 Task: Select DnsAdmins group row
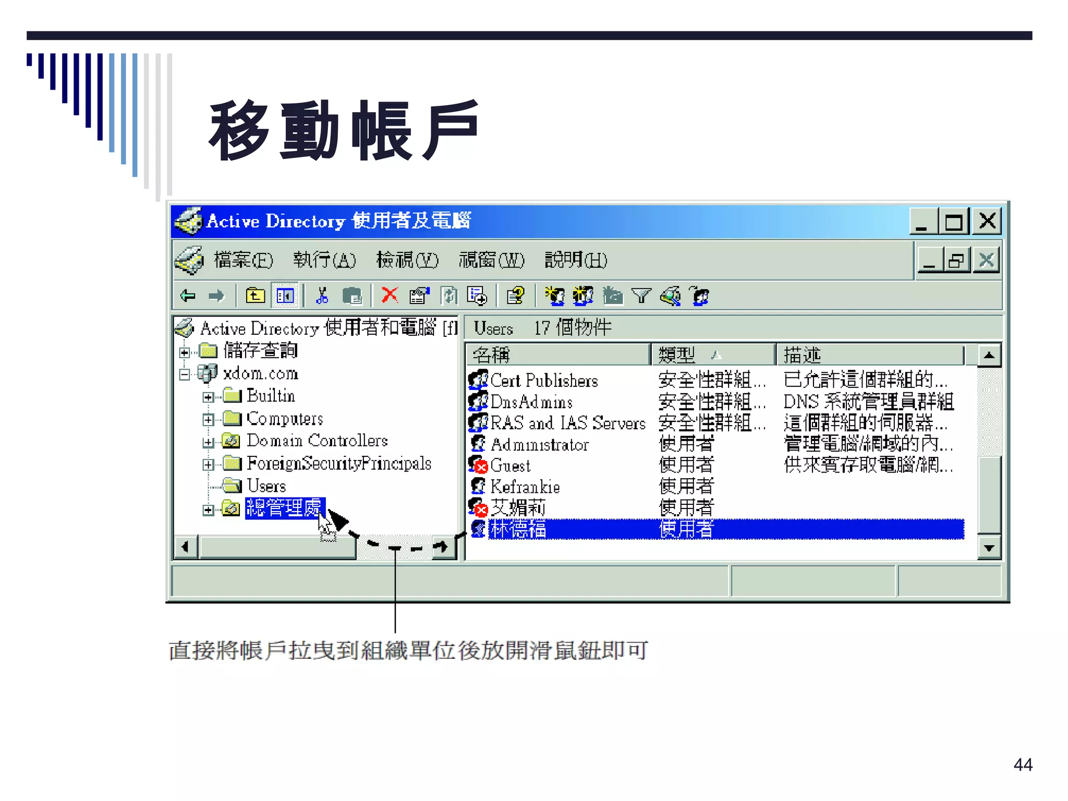(x=715, y=402)
